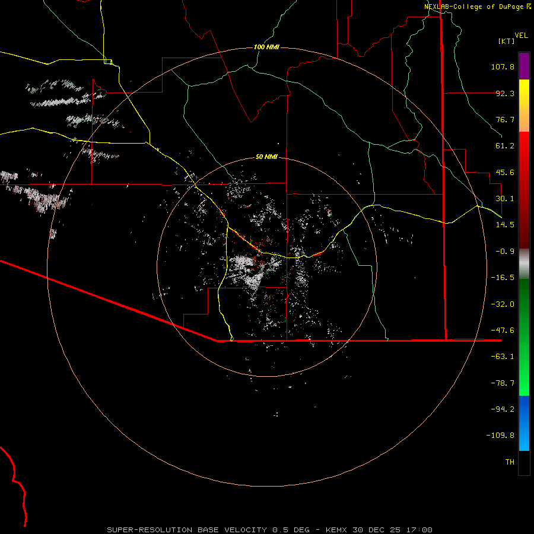The height and width of the screenshot is (534, 534).
Task: Select the -32.0 velocity scale value
Action: coord(503,304)
